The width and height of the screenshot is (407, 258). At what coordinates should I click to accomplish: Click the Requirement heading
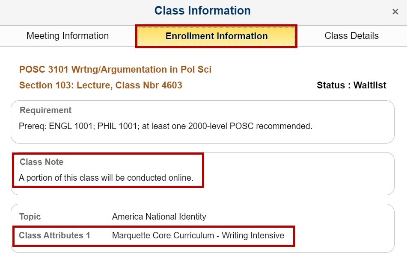(46, 110)
